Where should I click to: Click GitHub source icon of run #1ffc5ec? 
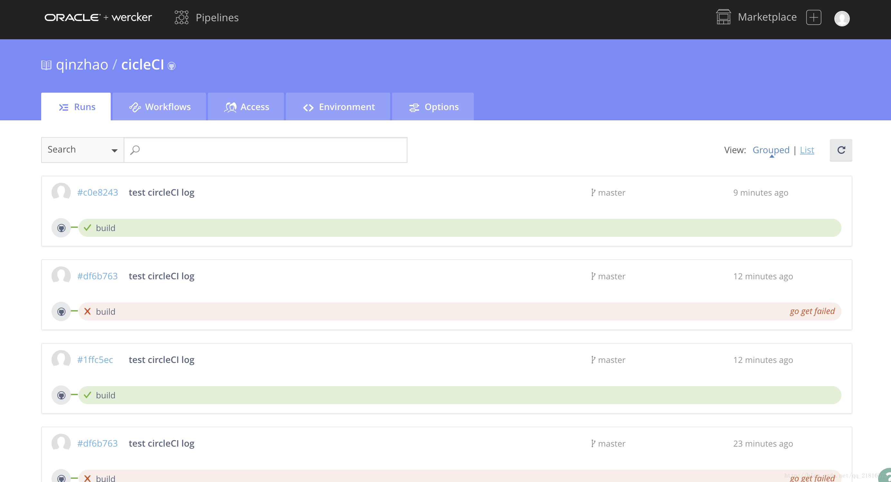coord(61,395)
